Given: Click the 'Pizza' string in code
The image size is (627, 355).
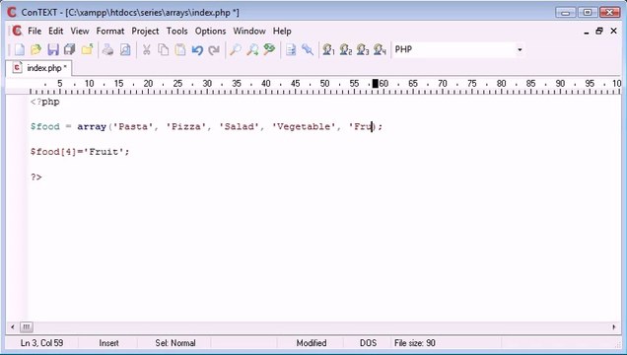Looking at the screenshot, I should click(x=186, y=127).
